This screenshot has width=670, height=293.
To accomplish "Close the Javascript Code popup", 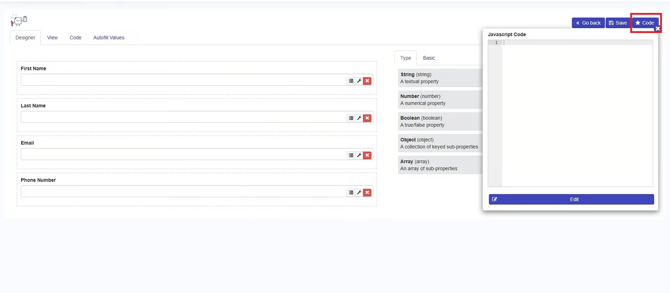I will pyautogui.click(x=657, y=29).
